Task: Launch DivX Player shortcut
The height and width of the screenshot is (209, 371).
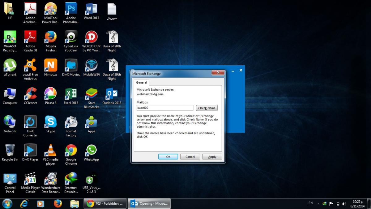Action: pyautogui.click(x=30, y=153)
